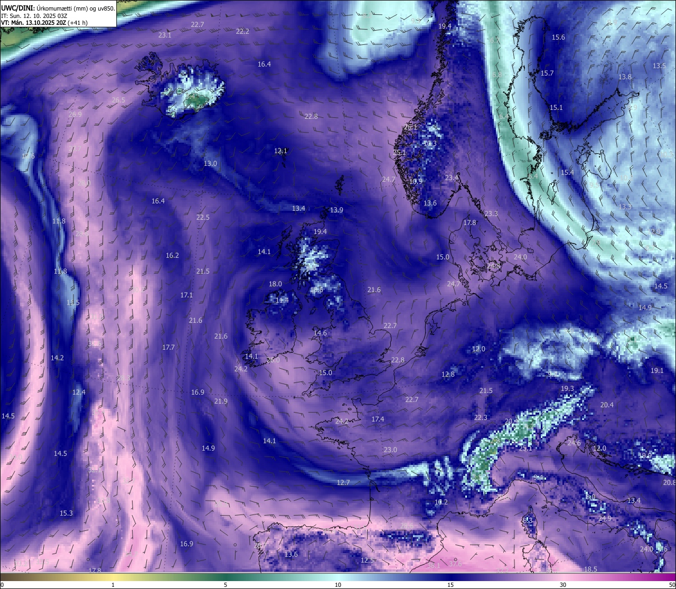The image size is (676, 589).
Task: Click the 13.0 value south of Iceland
Action: click(x=210, y=163)
